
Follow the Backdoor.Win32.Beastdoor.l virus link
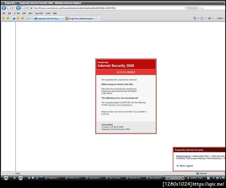121,105
